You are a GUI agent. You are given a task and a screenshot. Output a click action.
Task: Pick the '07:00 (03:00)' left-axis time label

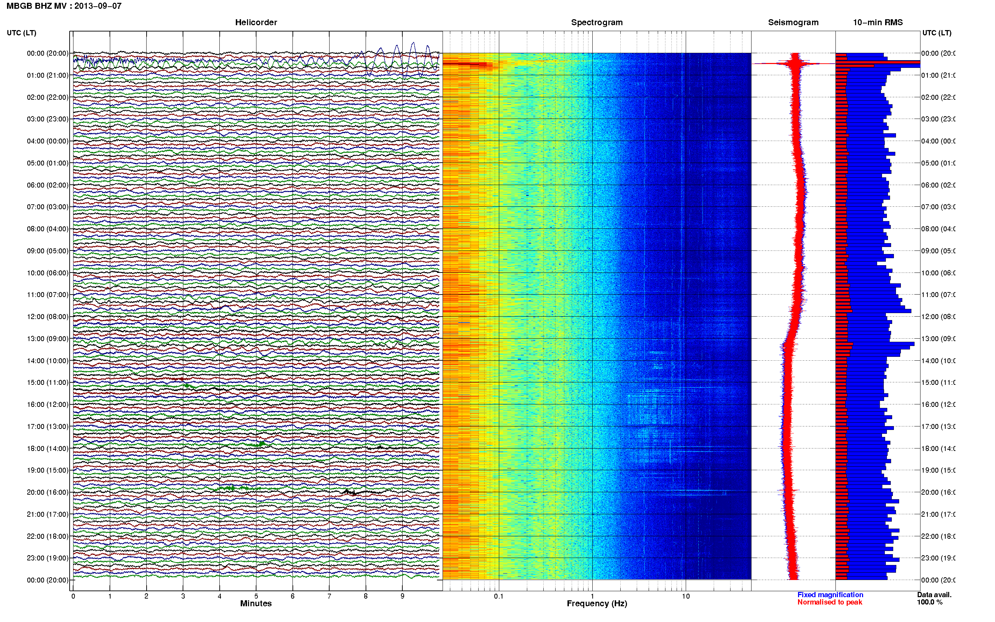tap(48, 206)
